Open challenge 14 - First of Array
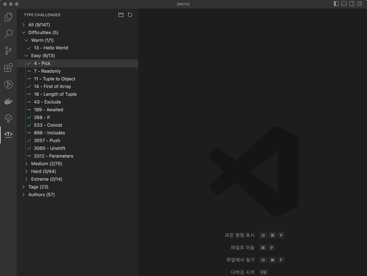 (x=77, y=87)
